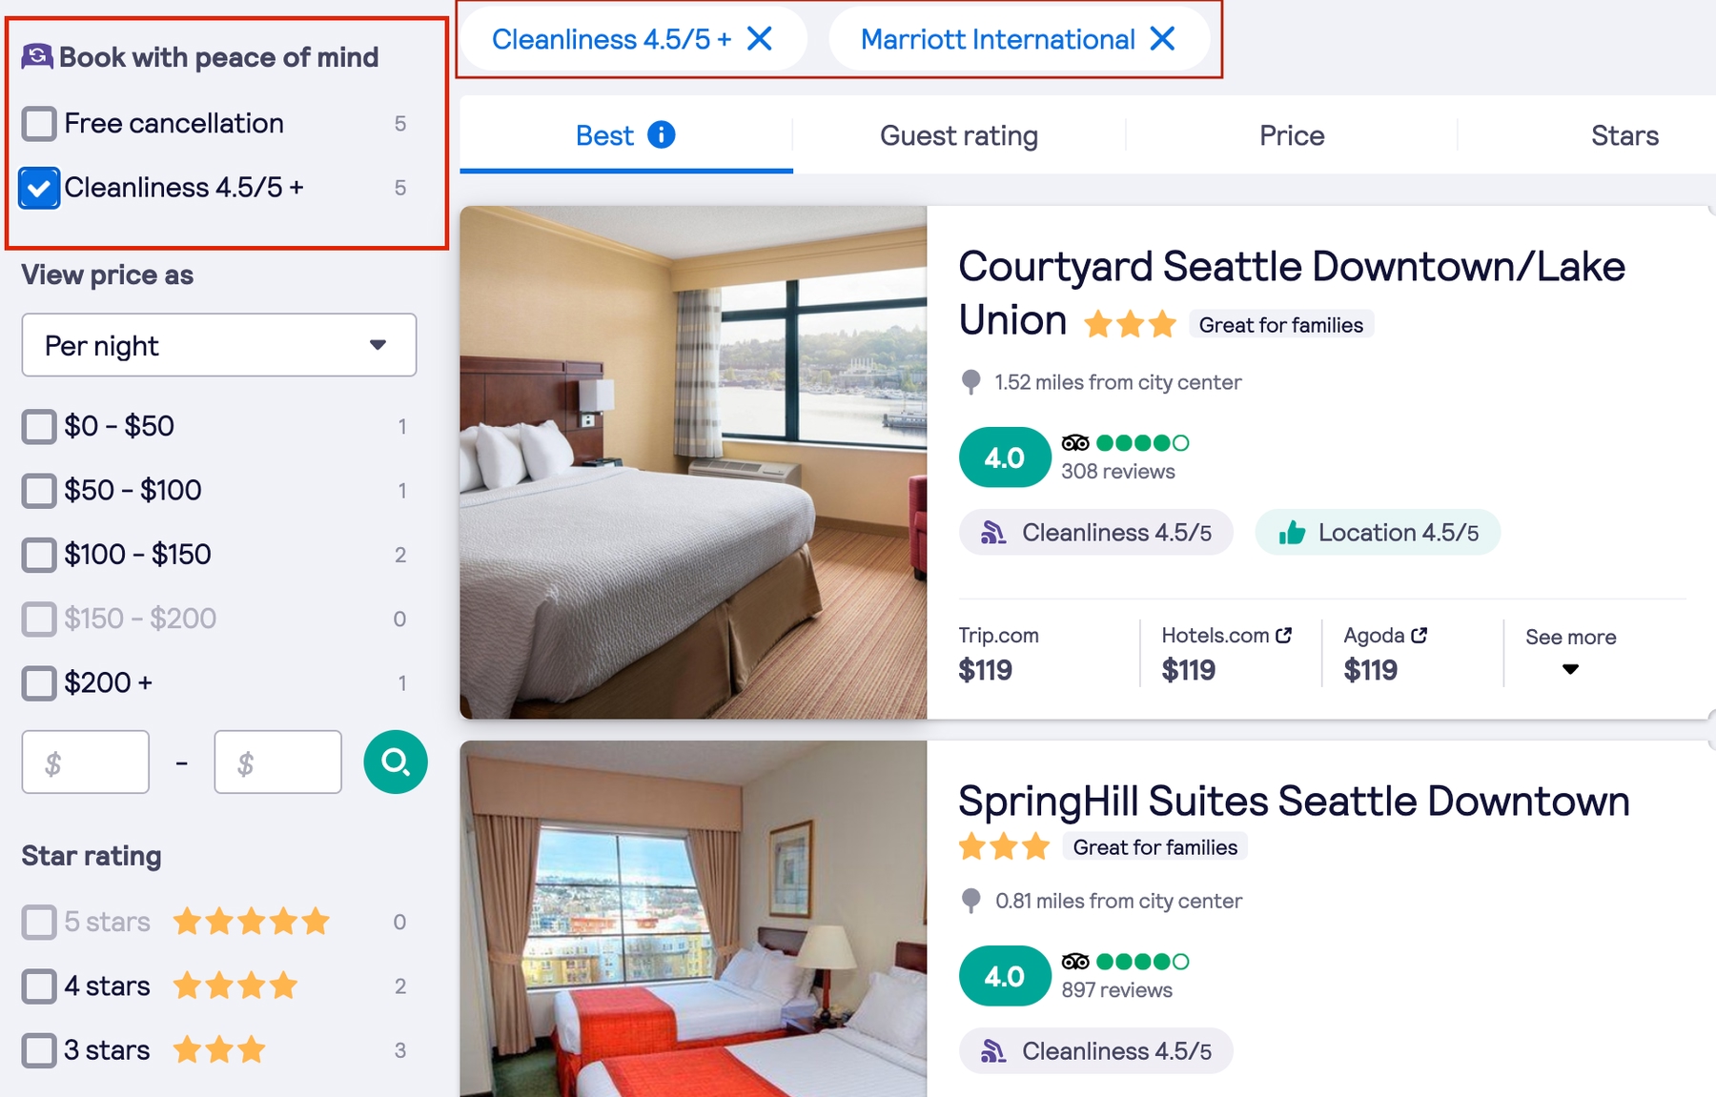
Task: Enable the Free cancellation checkbox
Action: (39, 124)
